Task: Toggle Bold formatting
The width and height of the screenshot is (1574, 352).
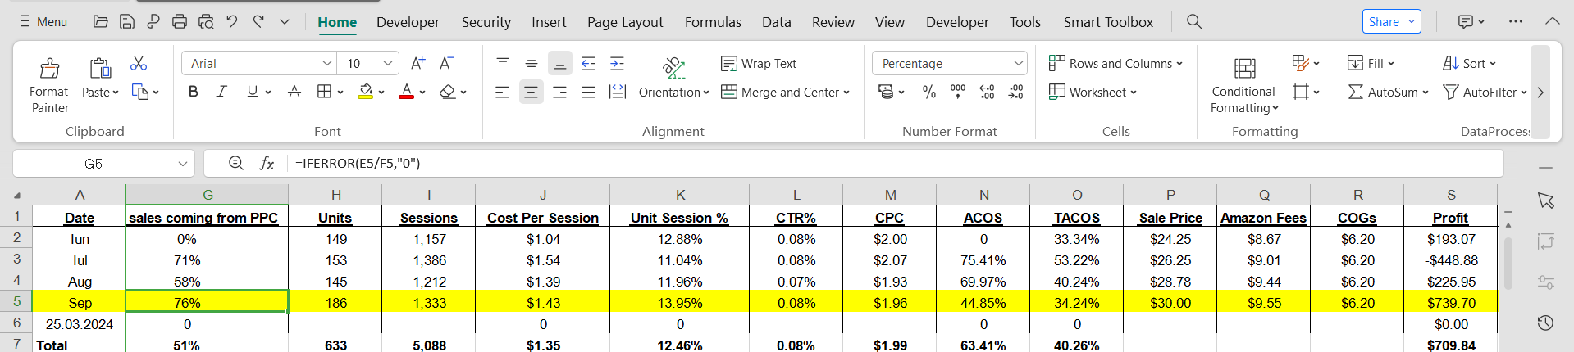Action: [x=194, y=92]
